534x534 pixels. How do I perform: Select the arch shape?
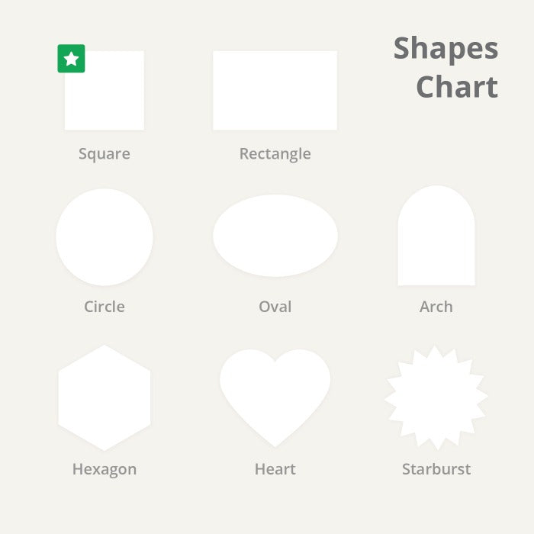pos(436,236)
